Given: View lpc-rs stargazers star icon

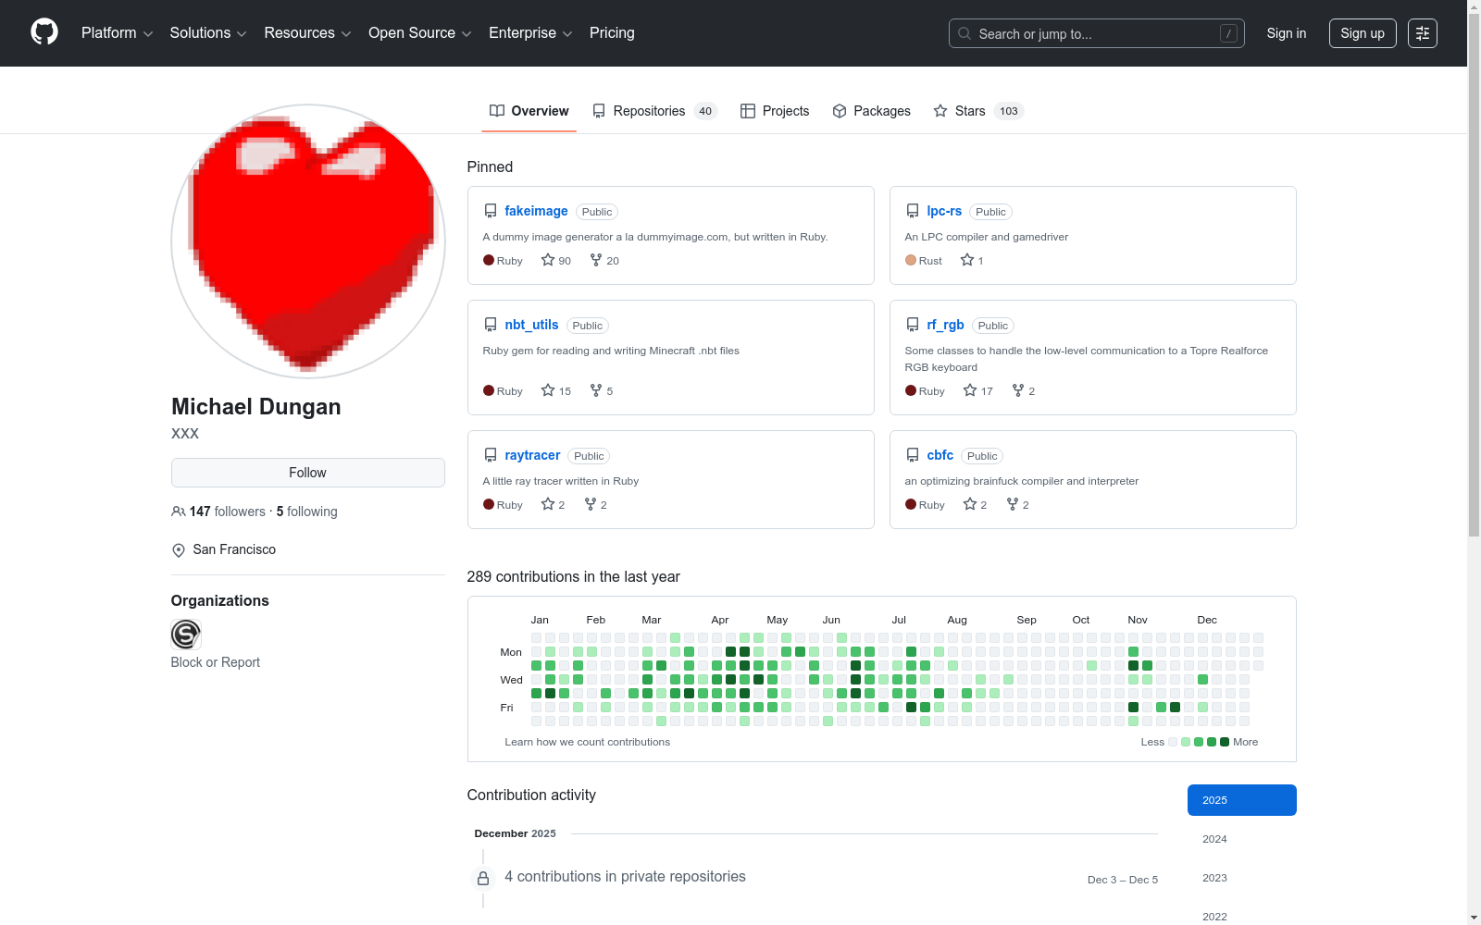Looking at the screenshot, I should 967,260.
